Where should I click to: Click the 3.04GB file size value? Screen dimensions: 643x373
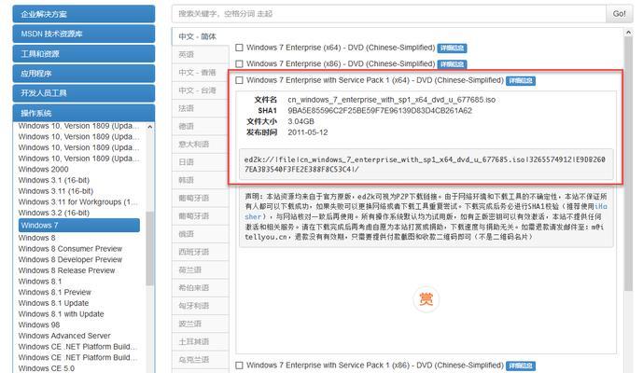(x=301, y=122)
